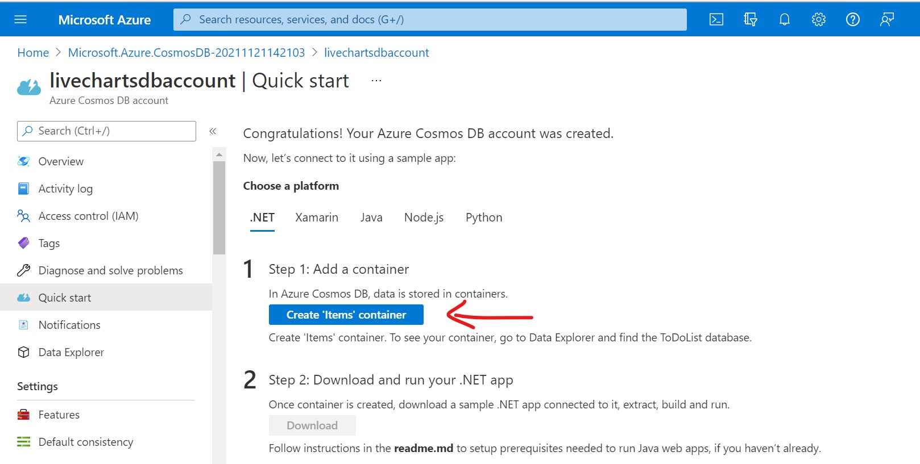Open portal settings gear icon

(819, 19)
